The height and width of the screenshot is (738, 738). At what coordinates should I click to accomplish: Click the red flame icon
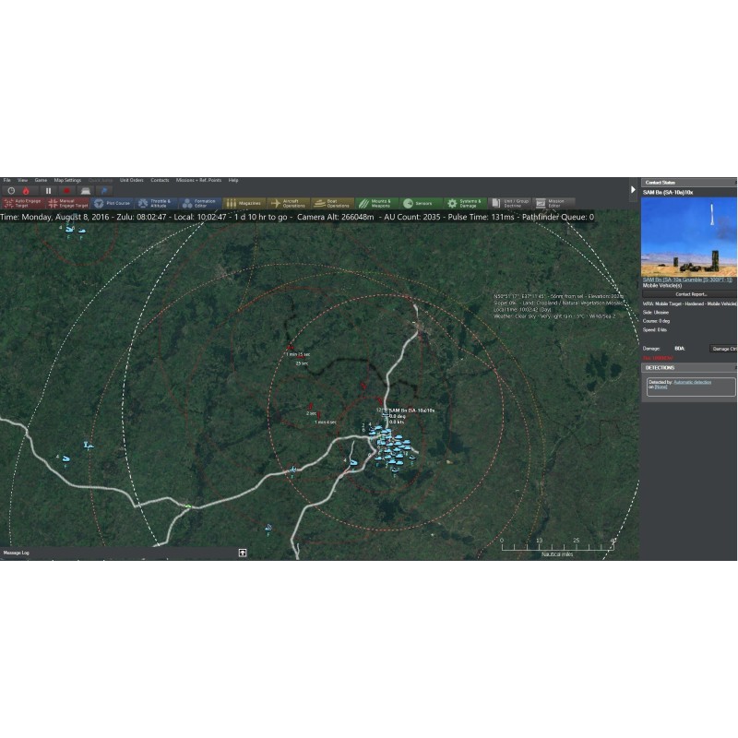[x=26, y=190]
